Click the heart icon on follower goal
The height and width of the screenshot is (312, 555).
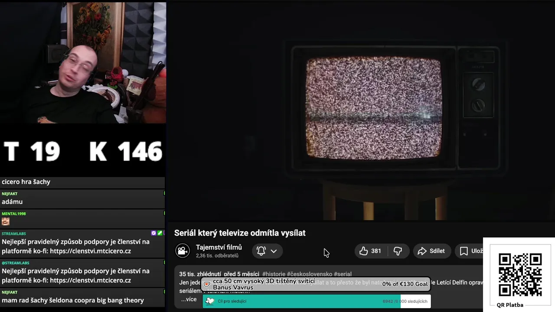(x=210, y=301)
